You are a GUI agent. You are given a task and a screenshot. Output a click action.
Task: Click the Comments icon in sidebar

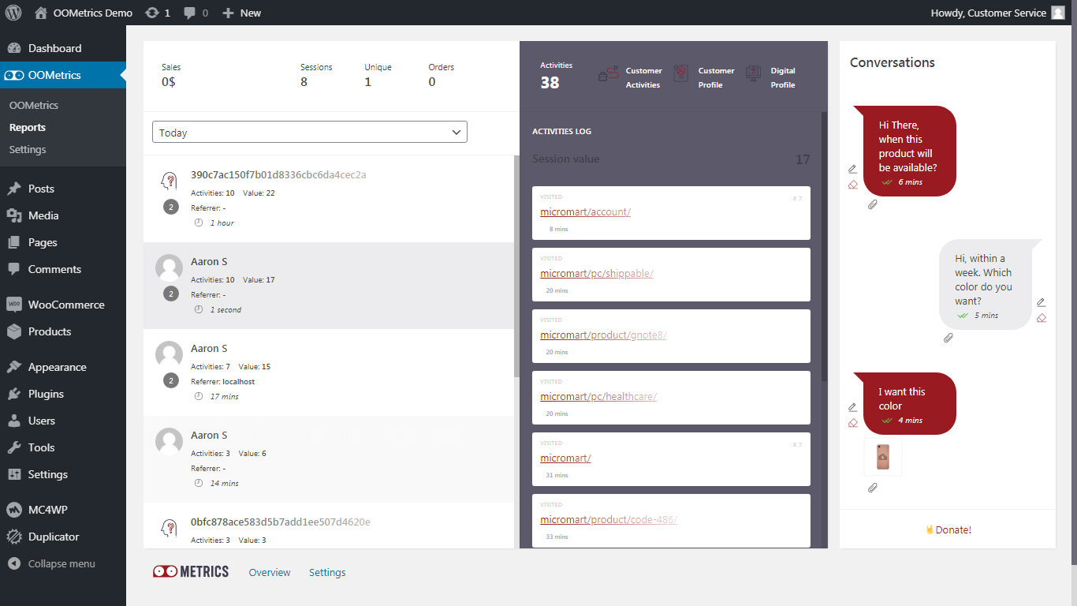pyautogui.click(x=14, y=269)
